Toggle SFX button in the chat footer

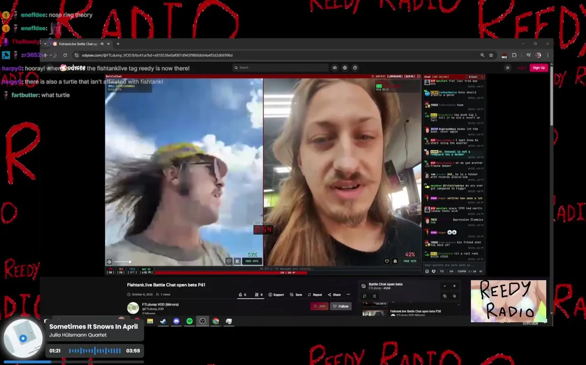pos(451,271)
